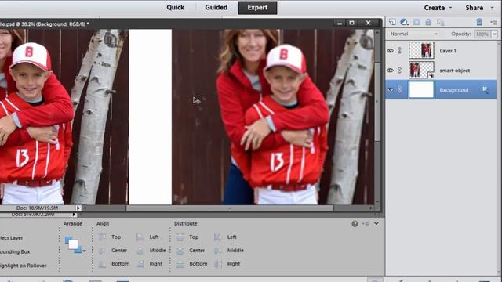
Task: Click the Opacity 100% input field
Action: [482, 34]
